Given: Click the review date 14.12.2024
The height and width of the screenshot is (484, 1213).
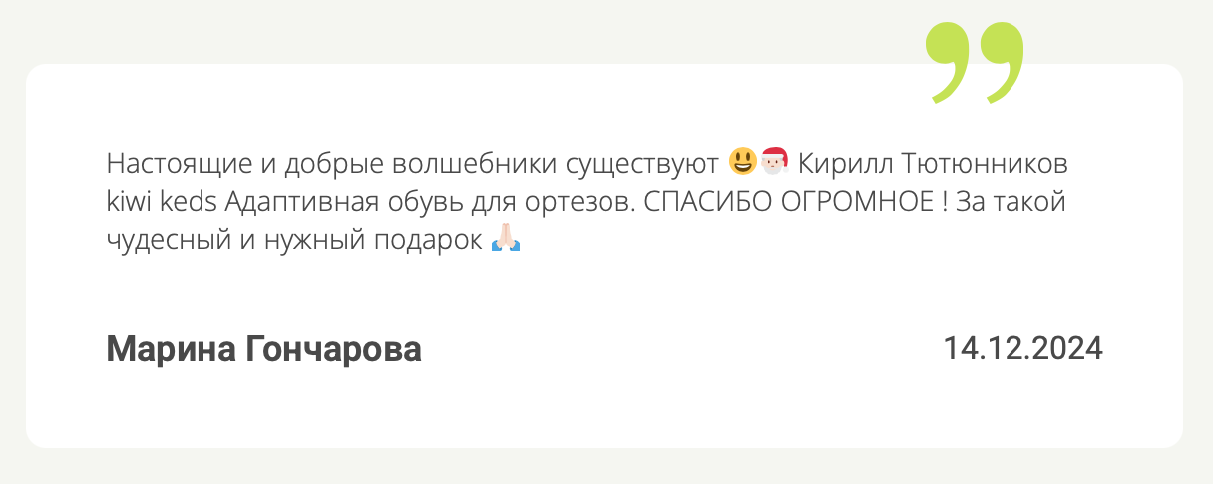Looking at the screenshot, I should [1022, 348].
